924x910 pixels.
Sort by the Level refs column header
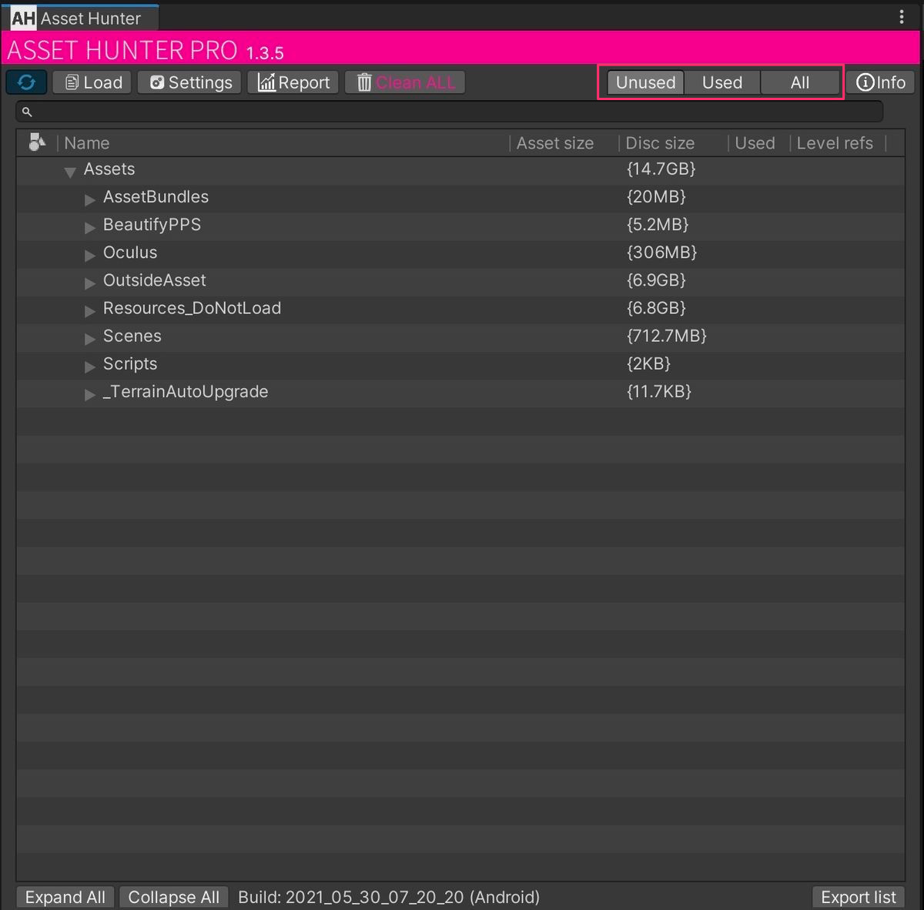835,143
